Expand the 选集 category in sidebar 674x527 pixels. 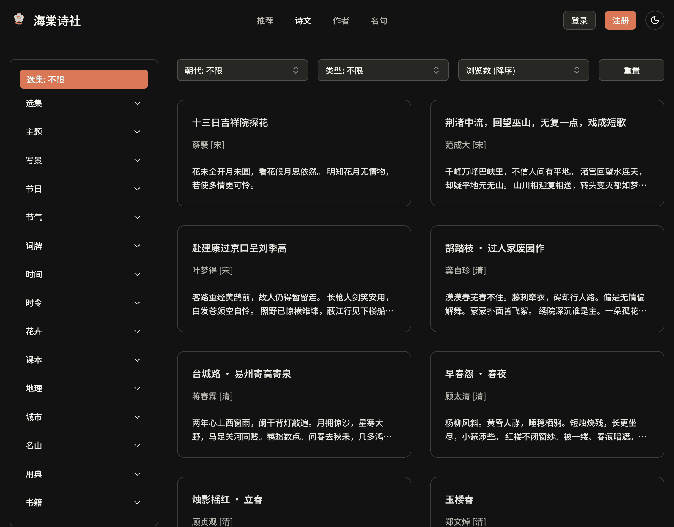[x=83, y=103]
